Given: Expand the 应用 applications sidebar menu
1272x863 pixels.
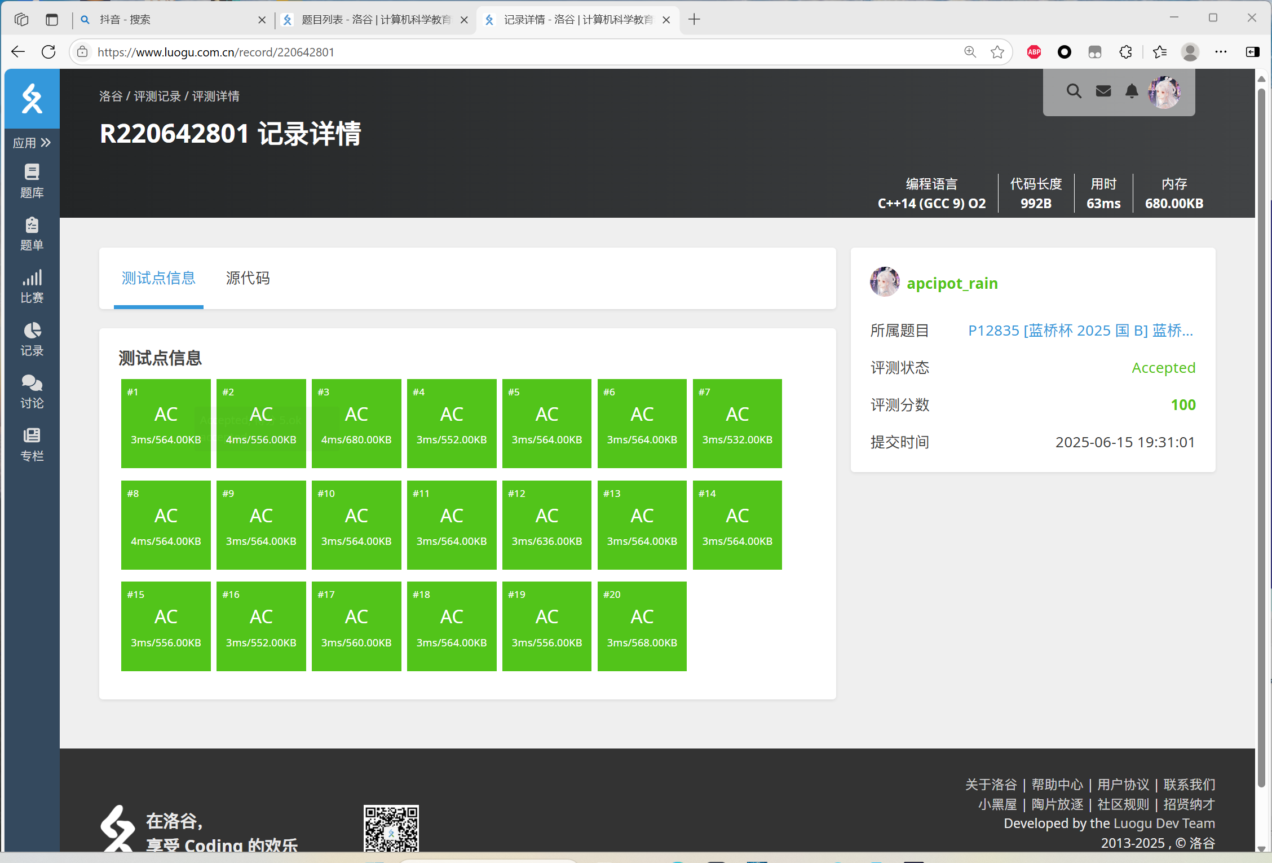Looking at the screenshot, I should tap(32, 143).
